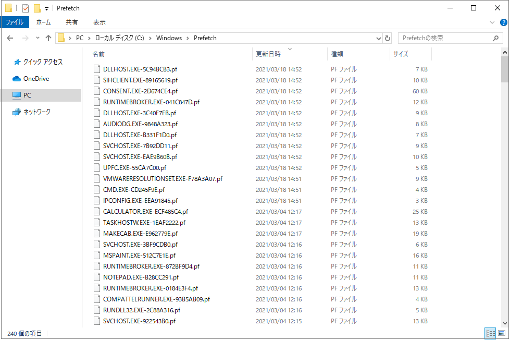Click the search magnifier icon
The width and height of the screenshot is (510, 340).
coord(496,38)
